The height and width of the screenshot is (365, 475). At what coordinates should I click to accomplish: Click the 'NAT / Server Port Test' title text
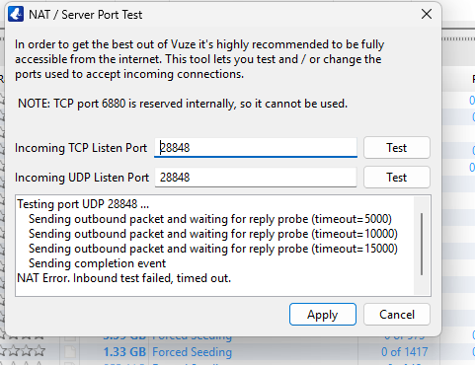[x=86, y=15]
